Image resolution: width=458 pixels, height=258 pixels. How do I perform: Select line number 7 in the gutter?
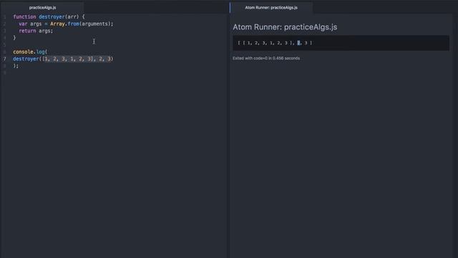pyautogui.click(x=4, y=59)
